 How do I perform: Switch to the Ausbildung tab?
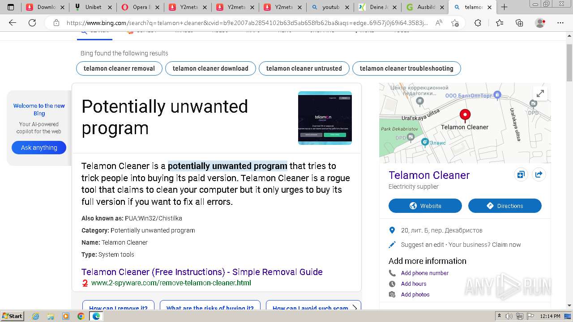pos(425,7)
